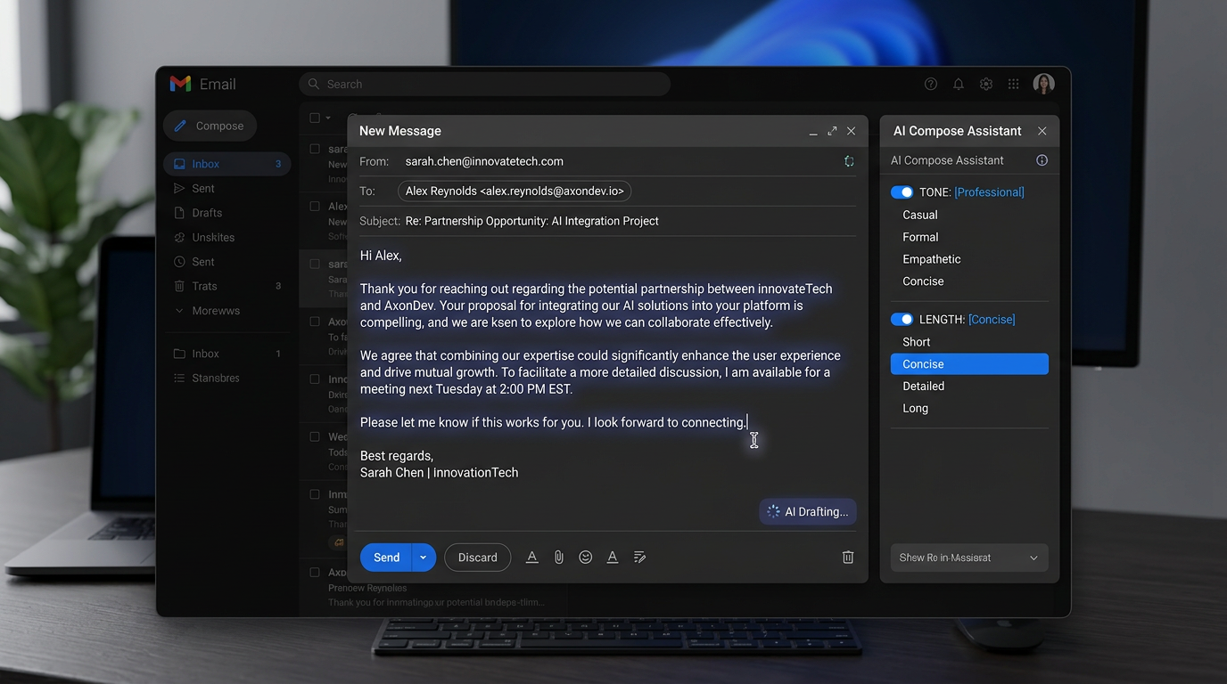The height and width of the screenshot is (684, 1227).
Task: Insert emoji with smiley icon
Action: point(586,558)
